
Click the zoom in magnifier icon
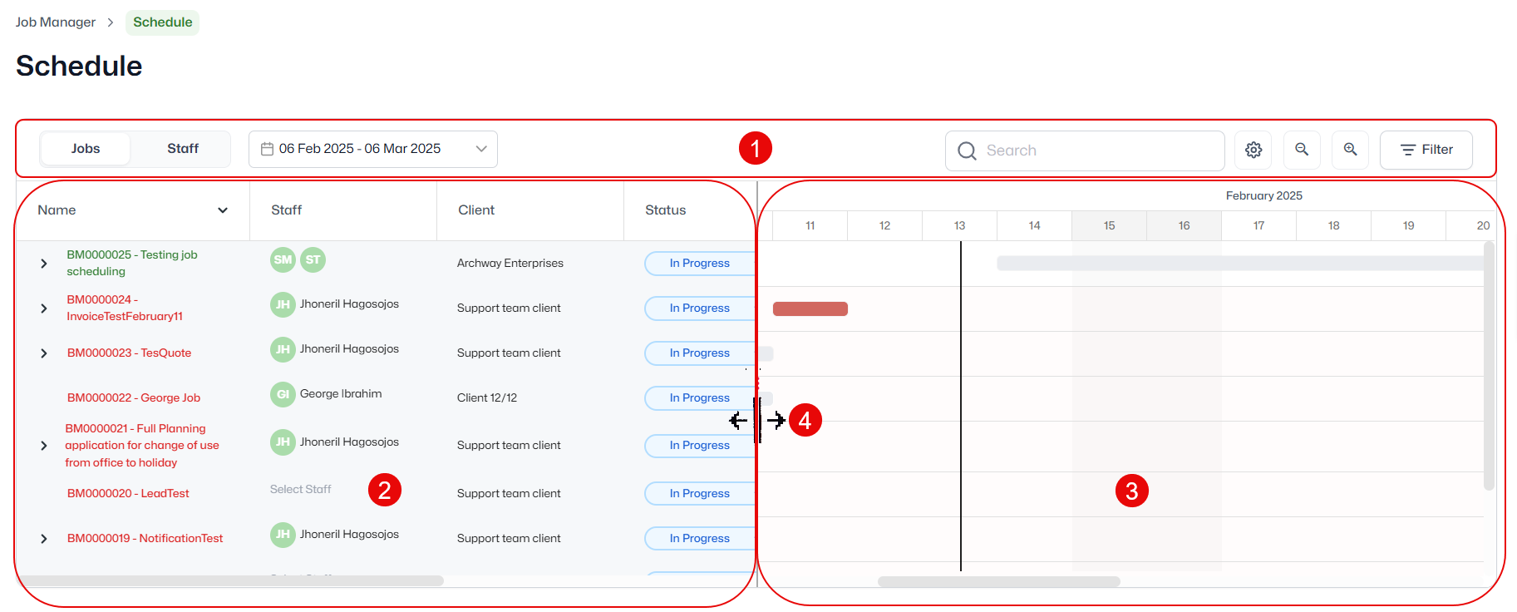[1350, 150]
